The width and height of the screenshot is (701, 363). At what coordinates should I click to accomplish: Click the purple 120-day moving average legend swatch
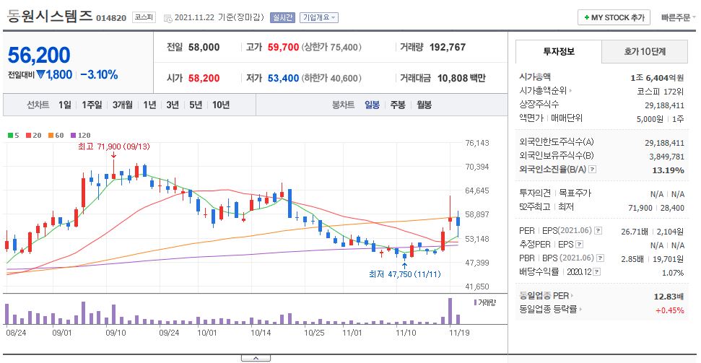74,136
